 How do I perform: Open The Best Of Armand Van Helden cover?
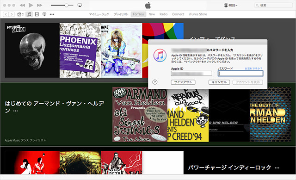[x=271, y=114]
